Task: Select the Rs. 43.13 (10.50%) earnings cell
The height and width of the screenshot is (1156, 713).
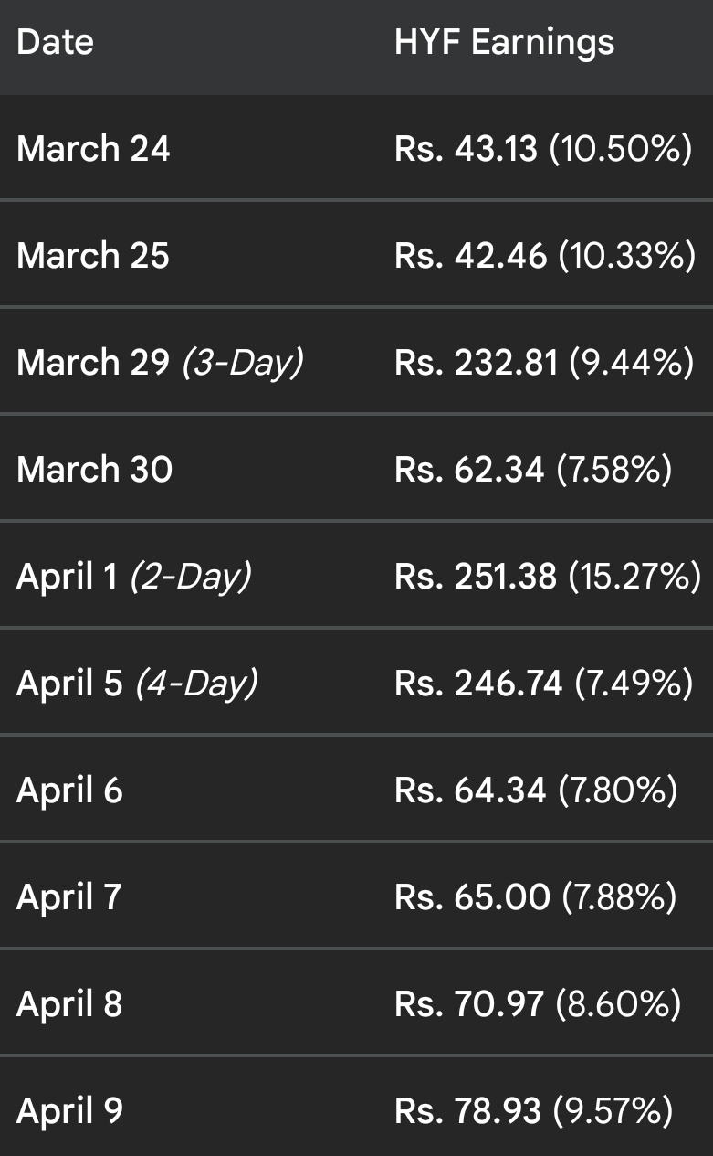Action: click(x=543, y=148)
